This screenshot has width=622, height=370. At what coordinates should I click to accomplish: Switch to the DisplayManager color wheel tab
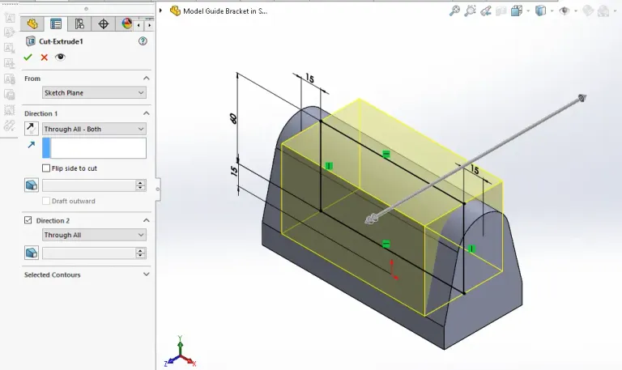coord(126,24)
